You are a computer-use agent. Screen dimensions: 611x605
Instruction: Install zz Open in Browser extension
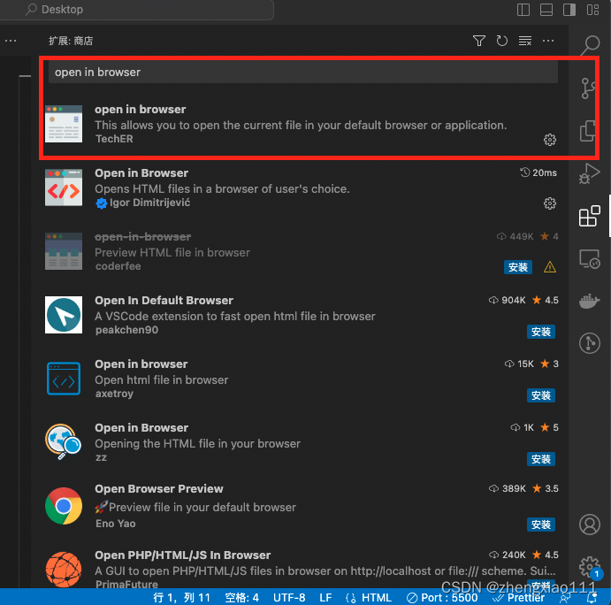pos(541,459)
